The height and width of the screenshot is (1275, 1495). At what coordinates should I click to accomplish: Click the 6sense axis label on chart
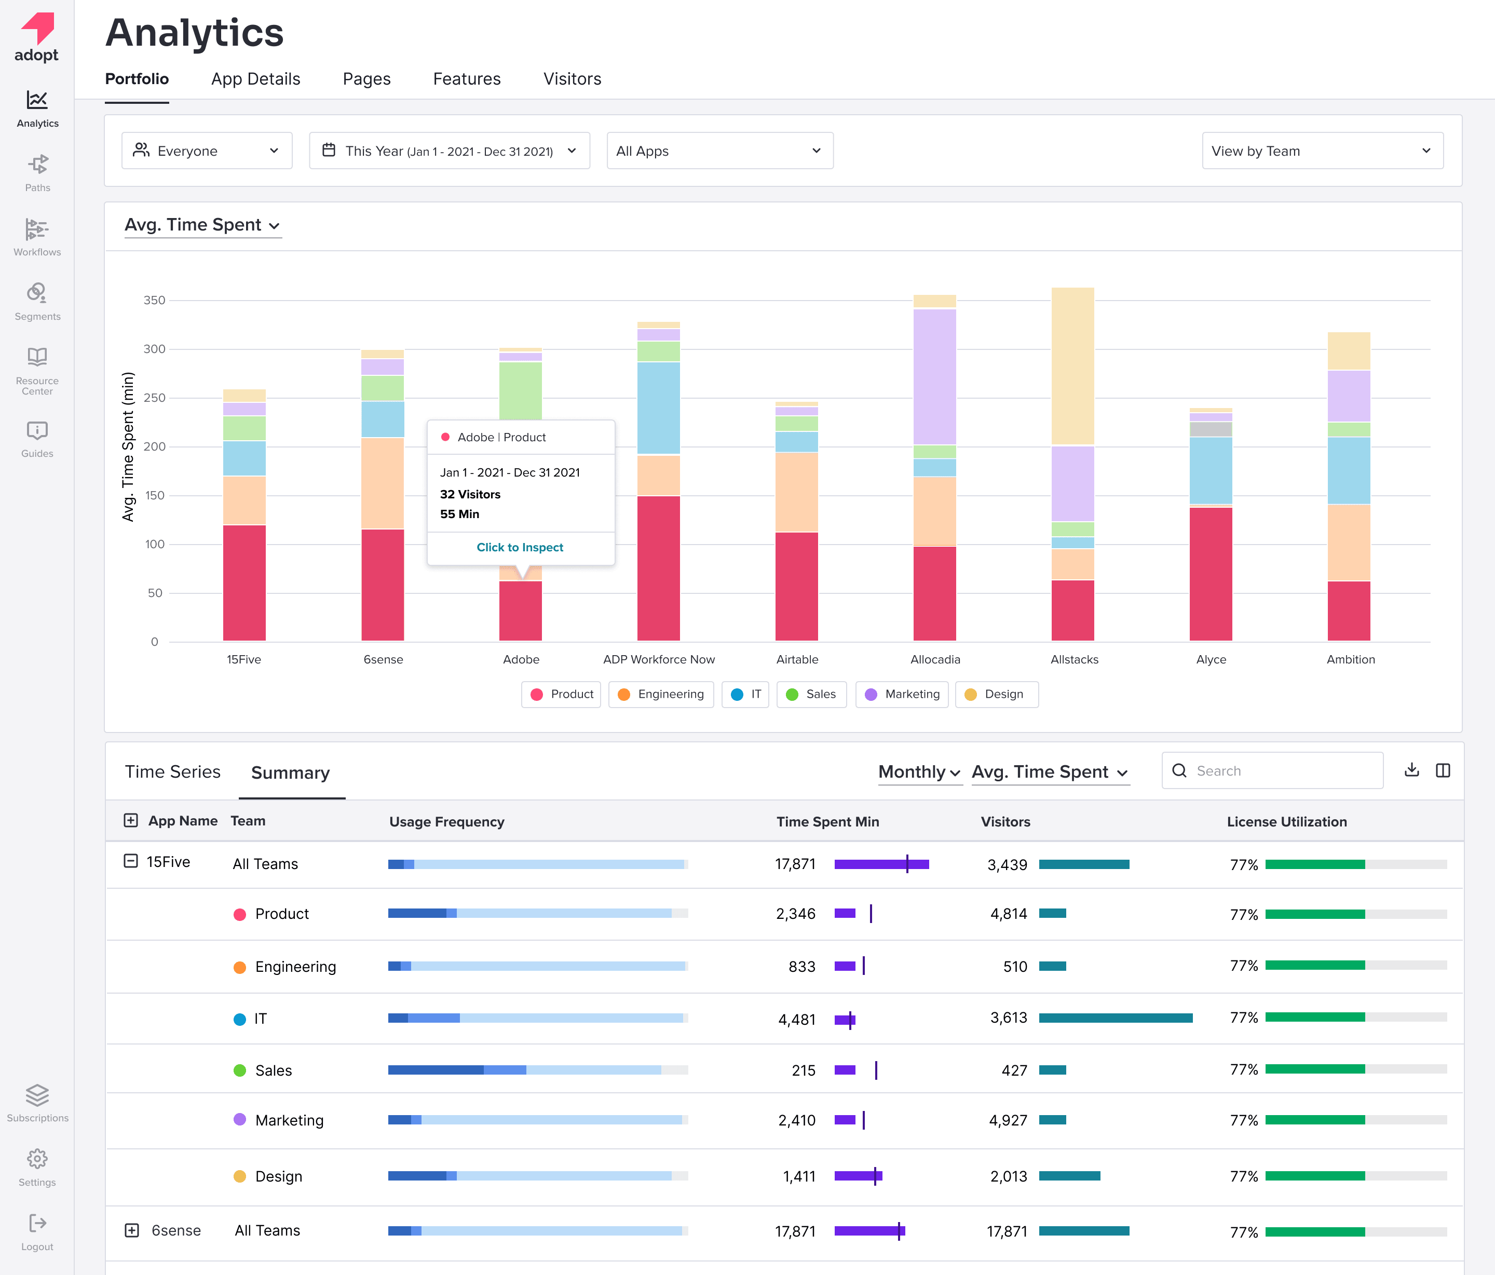tap(383, 659)
